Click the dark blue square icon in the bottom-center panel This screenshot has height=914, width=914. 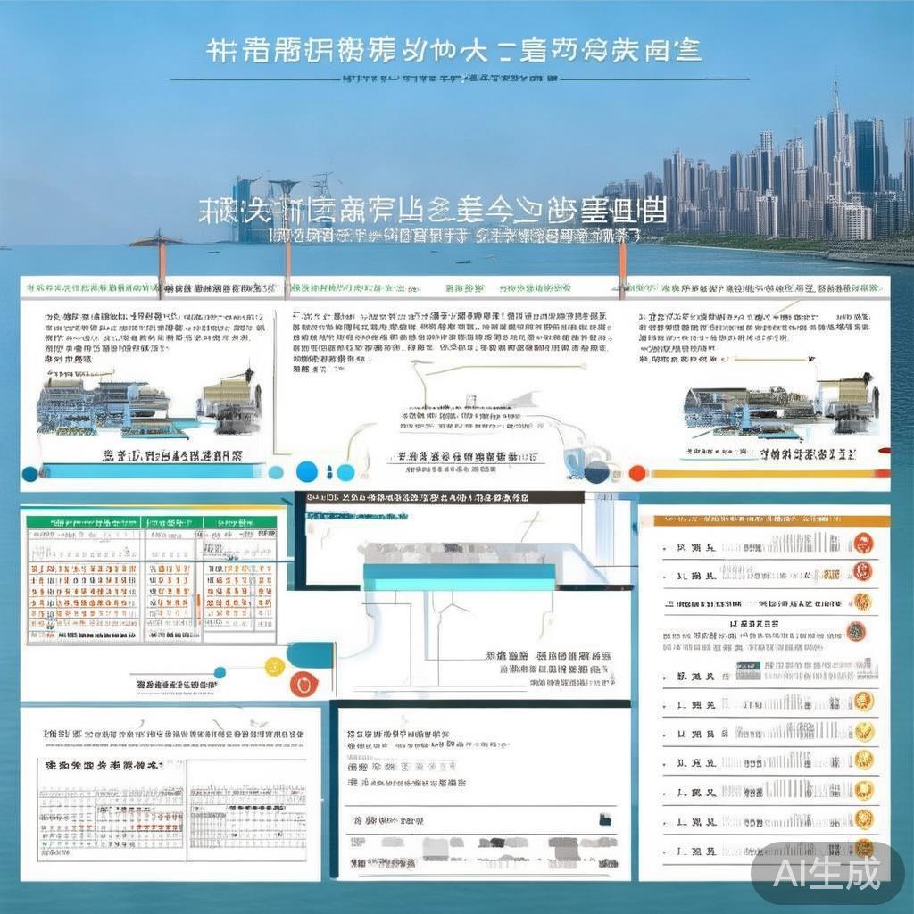(x=606, y=819)
